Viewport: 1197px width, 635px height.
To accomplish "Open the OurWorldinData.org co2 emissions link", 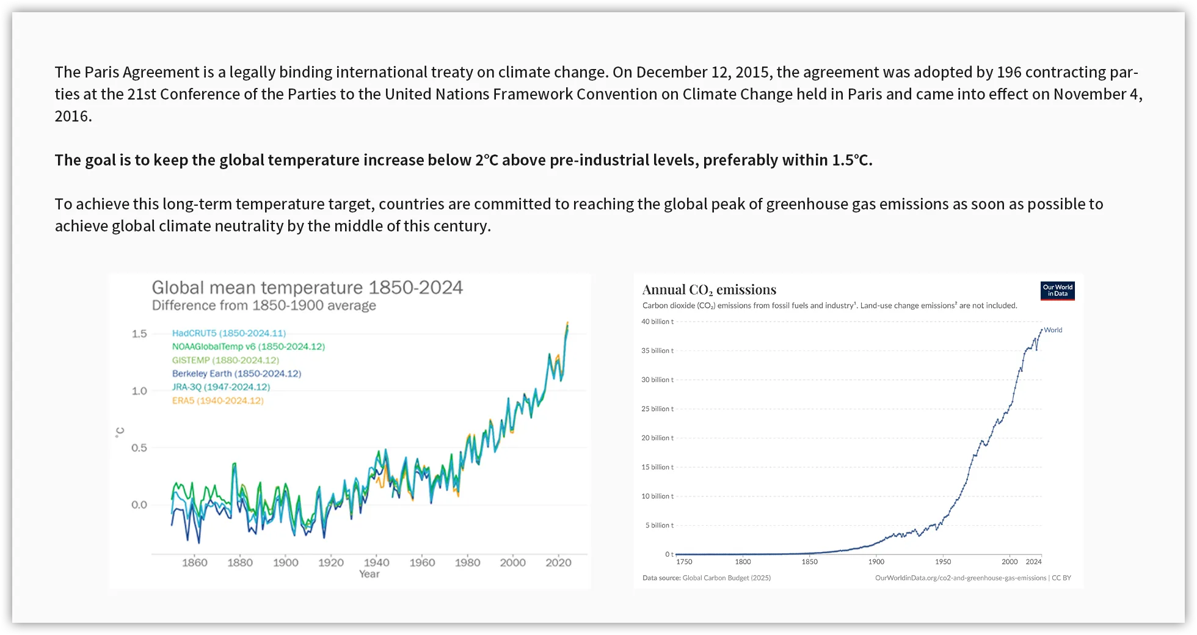I will tap(960, 578).
